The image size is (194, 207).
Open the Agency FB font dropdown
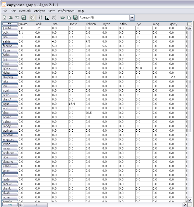[x=132, y=18]
